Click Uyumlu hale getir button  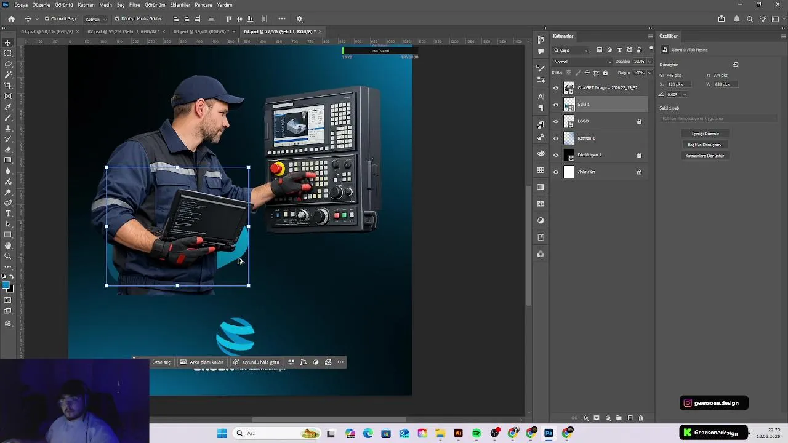point(256,362)
